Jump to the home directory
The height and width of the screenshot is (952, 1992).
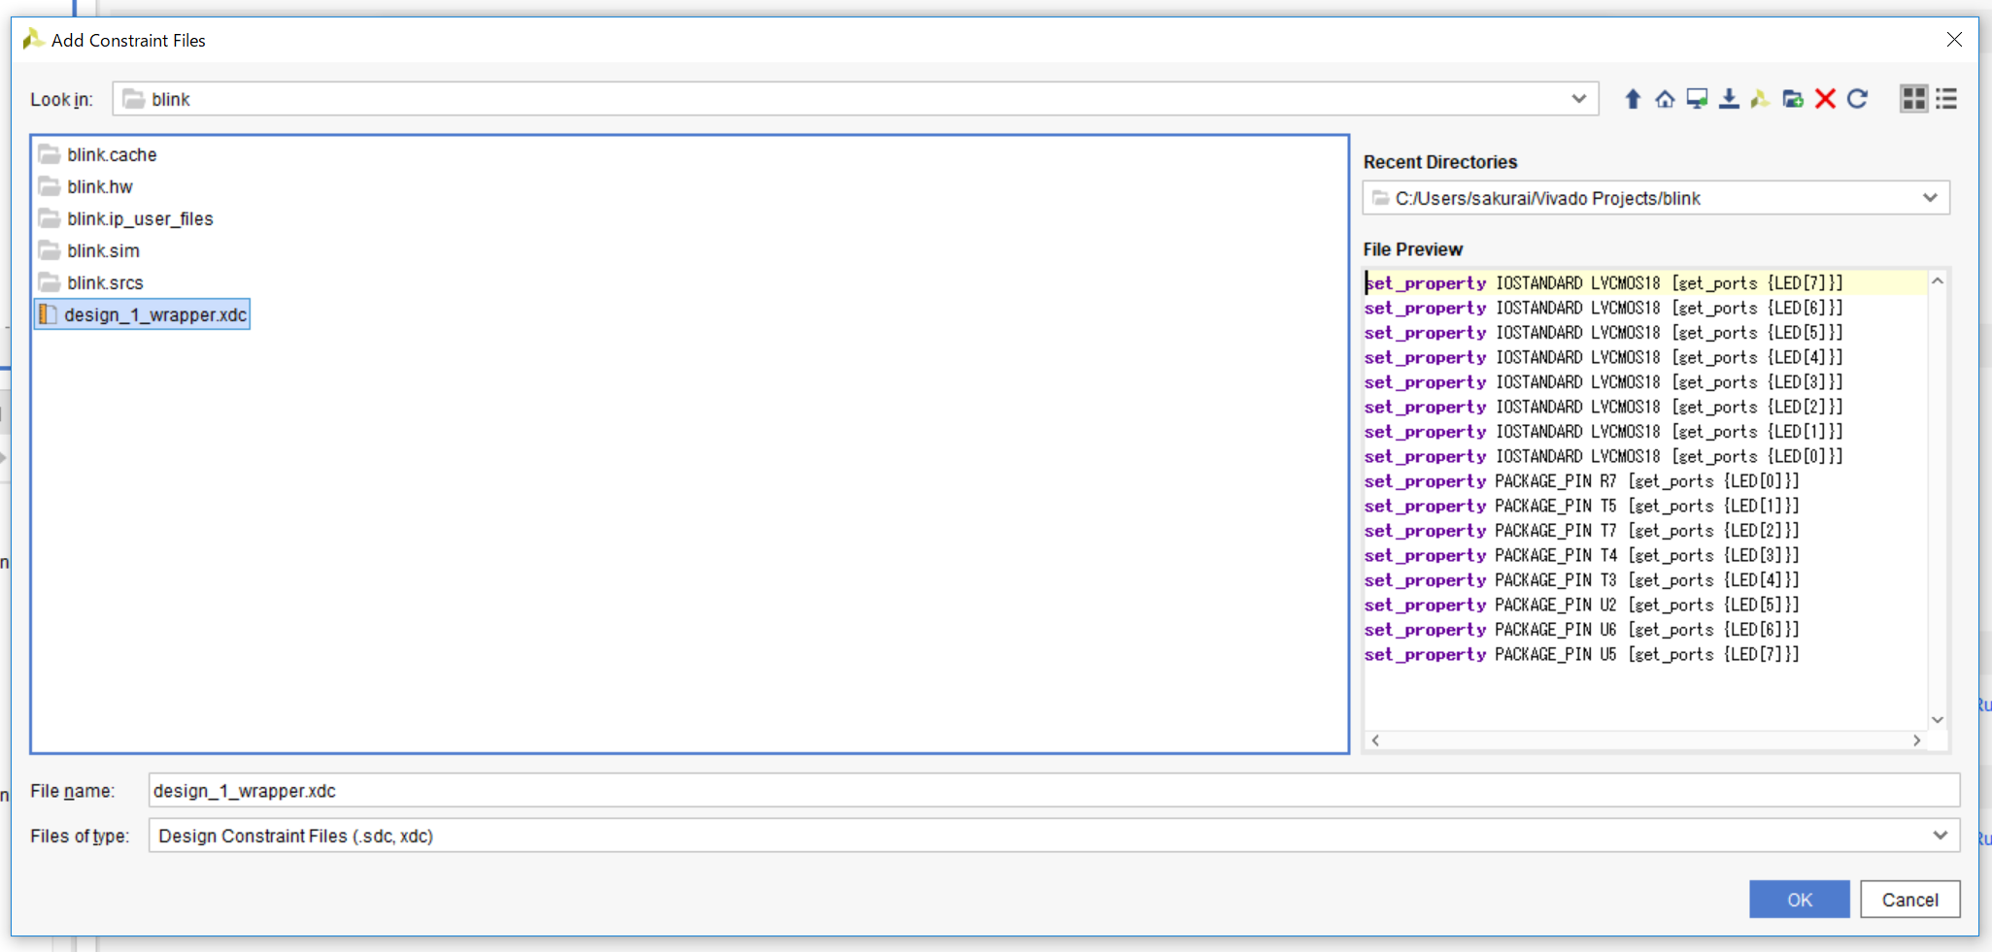click(x=1665, y=99)
